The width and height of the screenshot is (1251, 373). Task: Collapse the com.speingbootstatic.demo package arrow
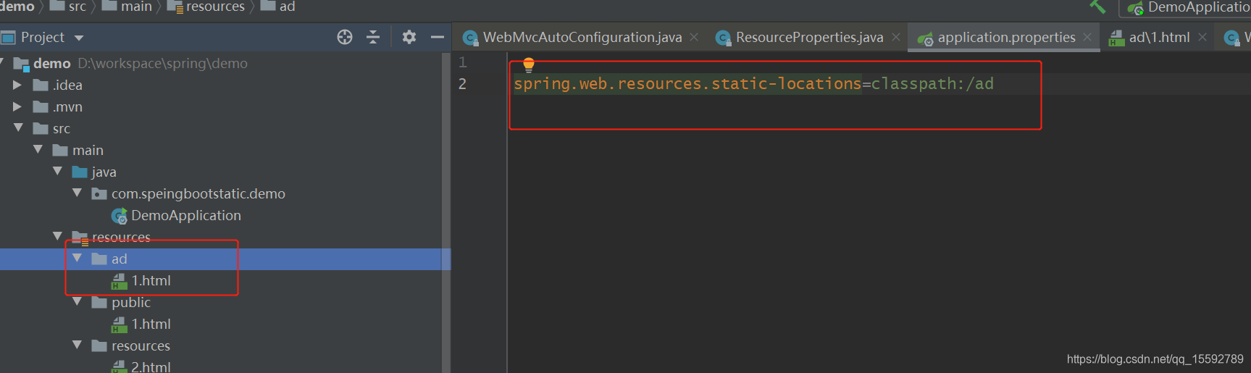(x=77, y=193)
